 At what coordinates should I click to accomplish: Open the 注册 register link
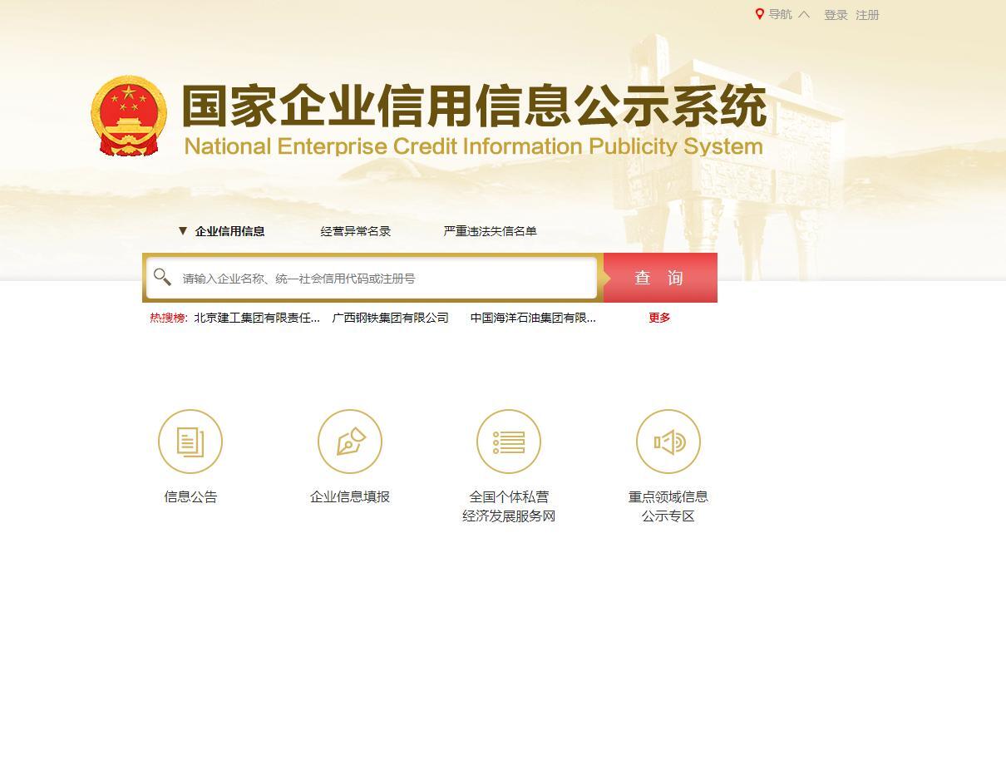(867, 15)
